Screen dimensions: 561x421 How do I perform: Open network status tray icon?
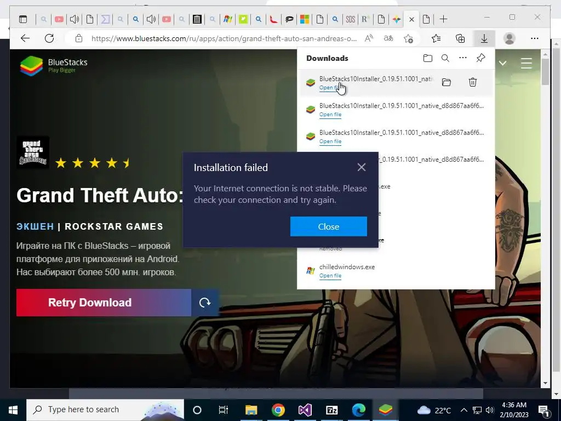pos(477,410)
